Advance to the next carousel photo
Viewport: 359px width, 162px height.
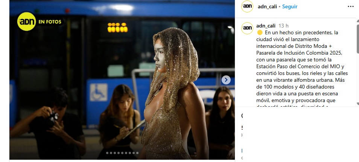click(226, 80)
